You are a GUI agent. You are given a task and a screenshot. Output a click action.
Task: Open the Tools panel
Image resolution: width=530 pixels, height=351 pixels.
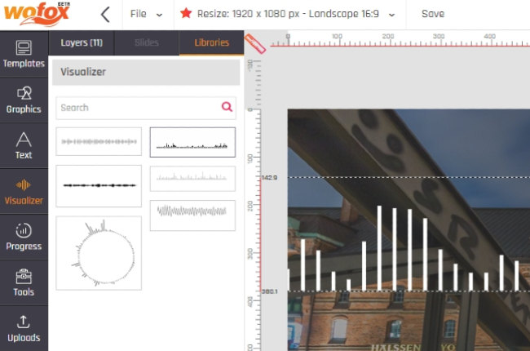(x=24, y=282)
